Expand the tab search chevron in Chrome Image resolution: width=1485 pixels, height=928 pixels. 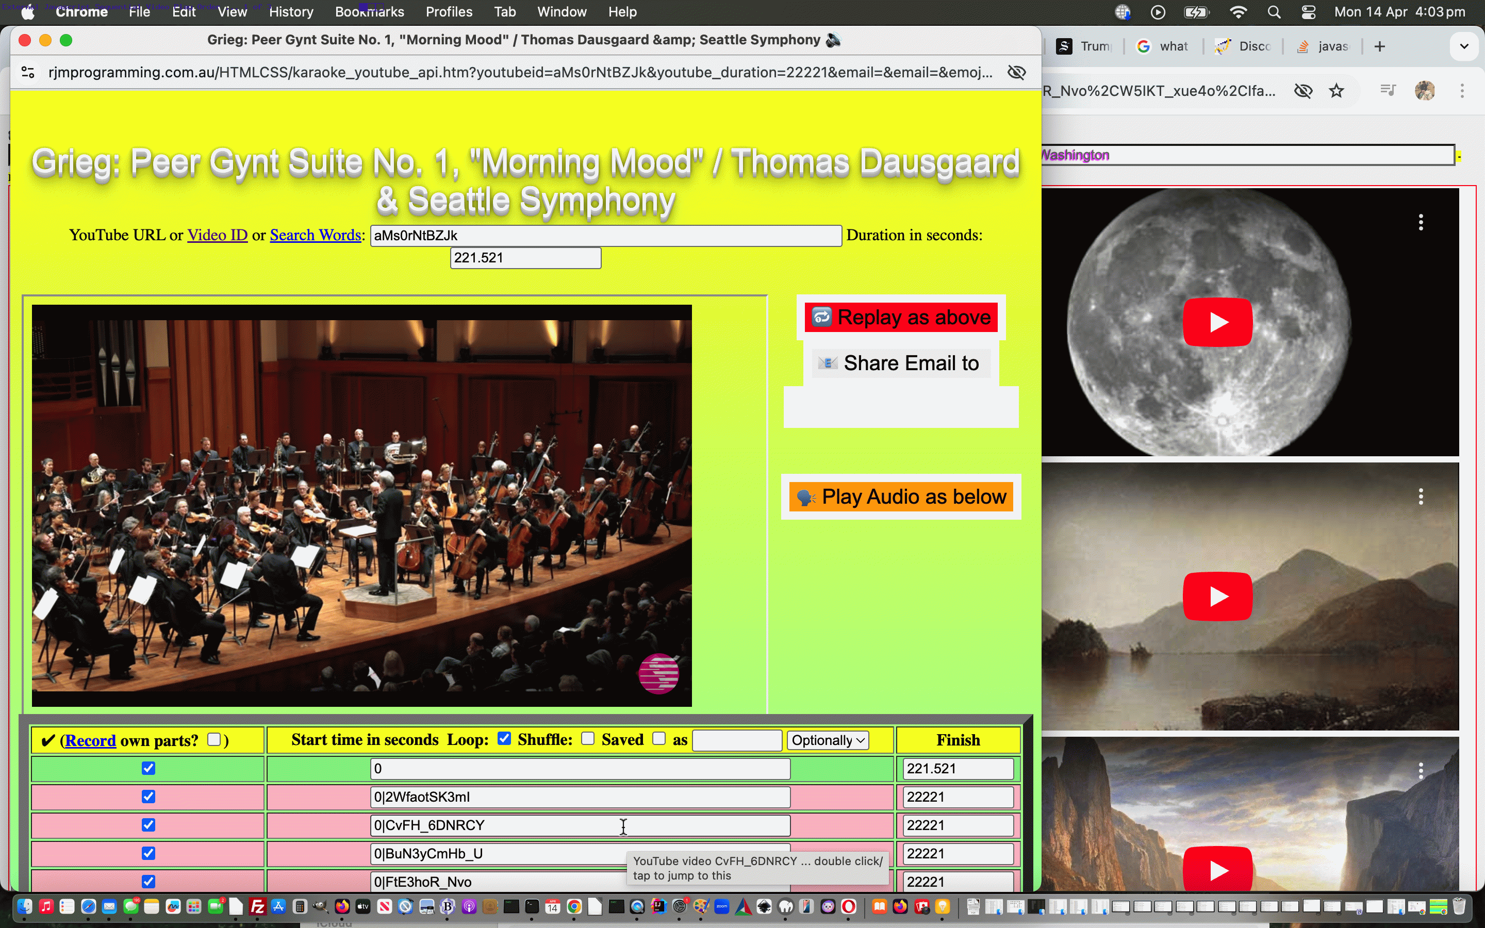click(1464, 46)
